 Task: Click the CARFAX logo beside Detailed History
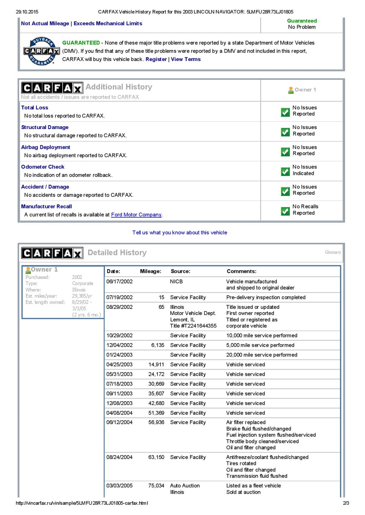coord(52,253)
